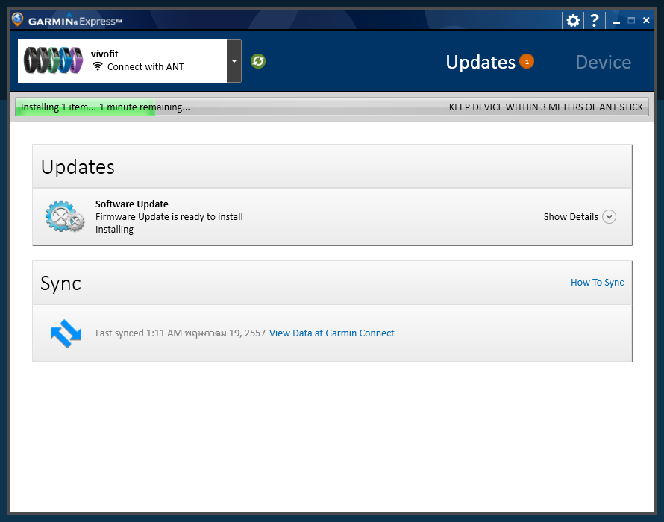This screenshot has height=522, width=664.
Task: Open the settings gear in title bar
Action: click(572, 21)
